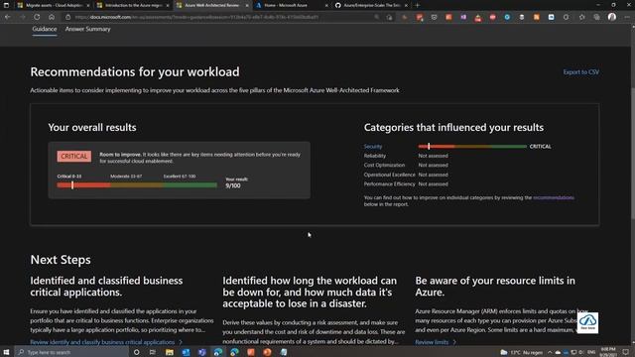Open Outlook from the taskbar

(186, 352)
